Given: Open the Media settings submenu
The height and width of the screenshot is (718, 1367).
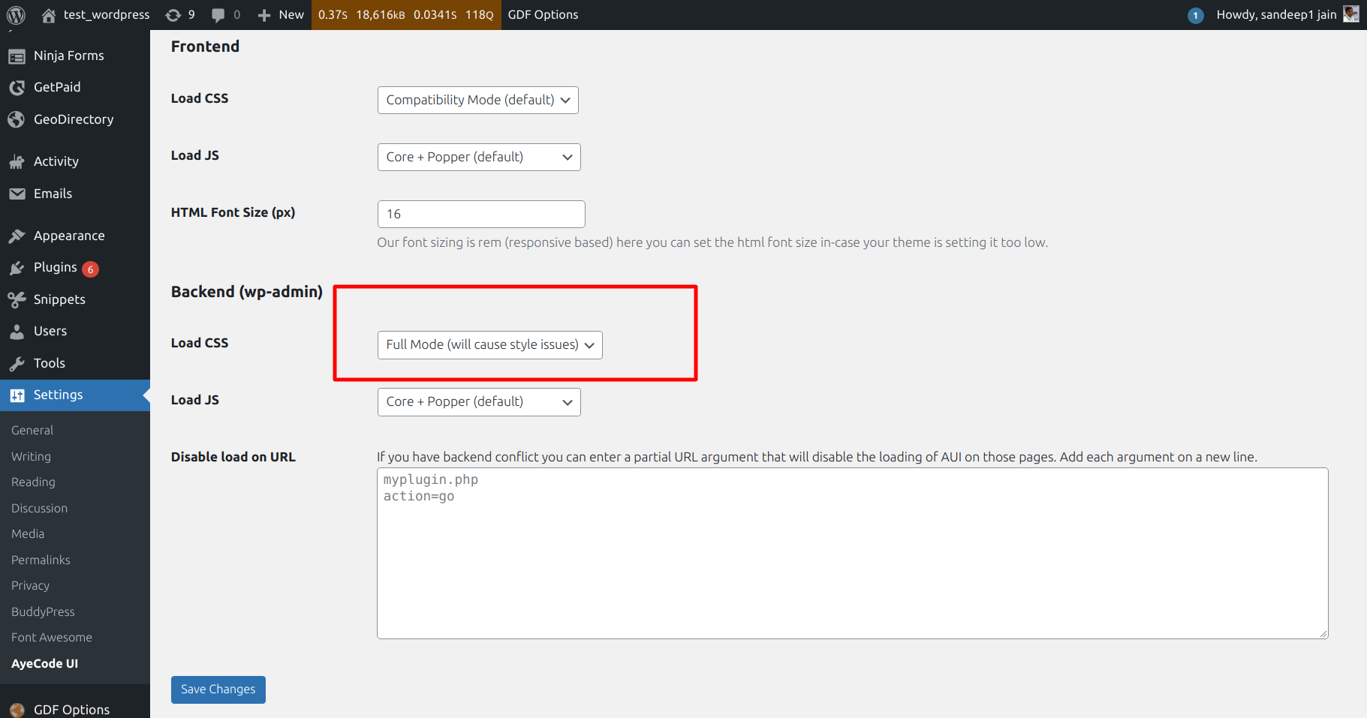Looking at the screenshot, I should tap(28, 533).
